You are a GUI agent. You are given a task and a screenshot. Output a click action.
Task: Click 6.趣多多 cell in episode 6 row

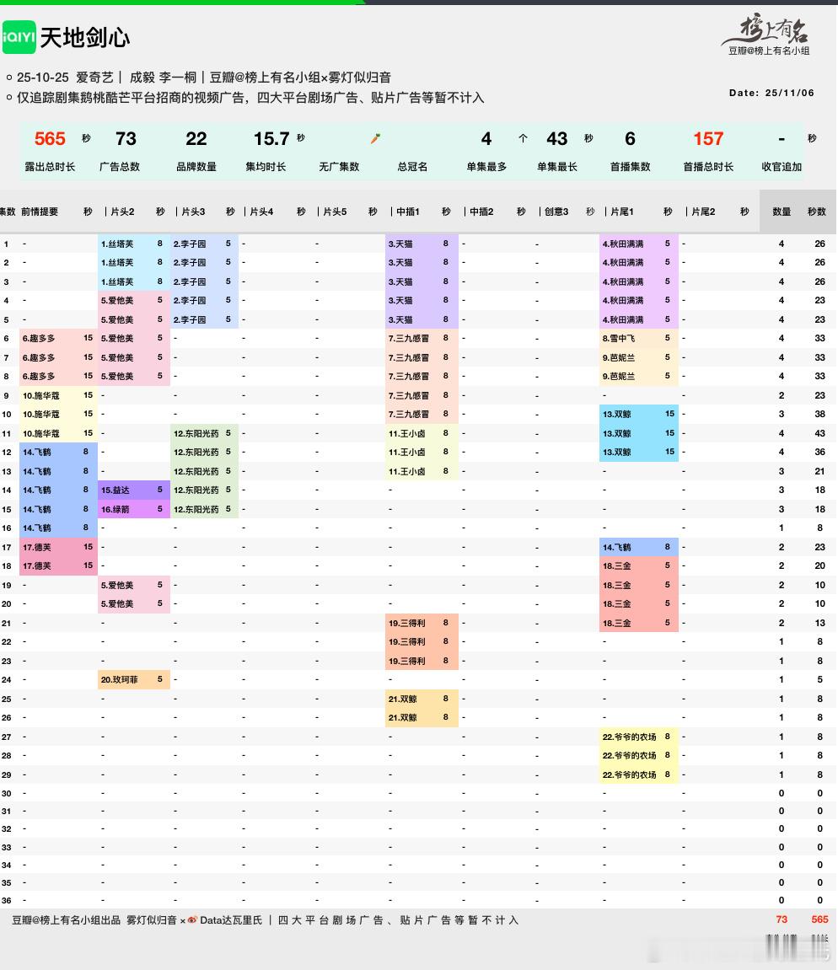coord(58,339)
